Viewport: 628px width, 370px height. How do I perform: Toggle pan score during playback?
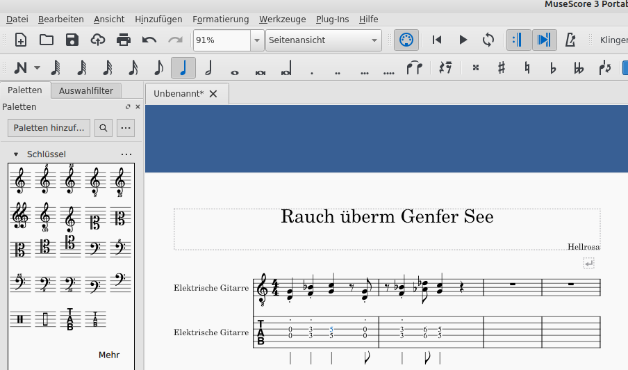point(545,40)
